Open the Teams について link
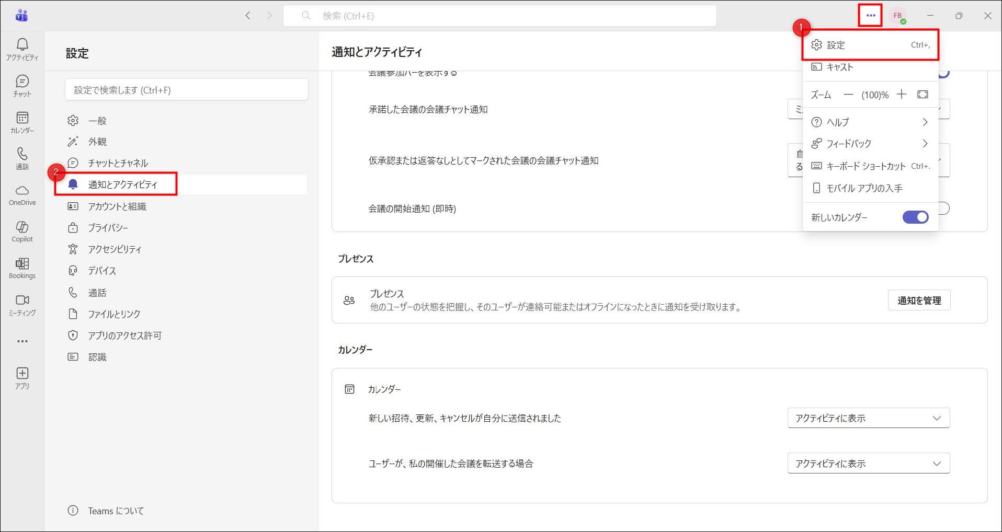Screen dimensions: 1002x532 tap(116, 511)
